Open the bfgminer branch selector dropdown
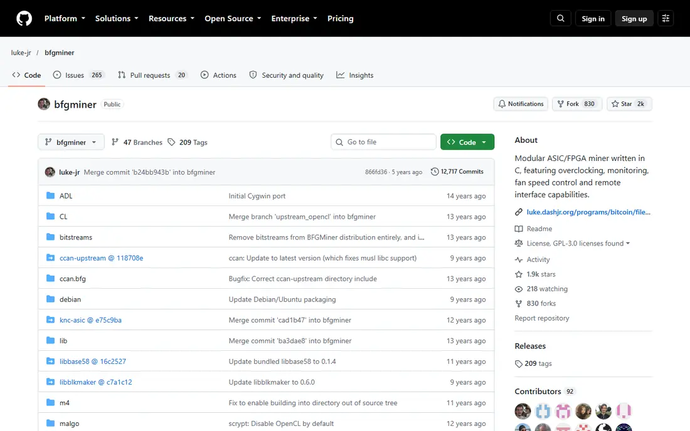The height and width of the screenshot is (431, 690). coord(71,142)
